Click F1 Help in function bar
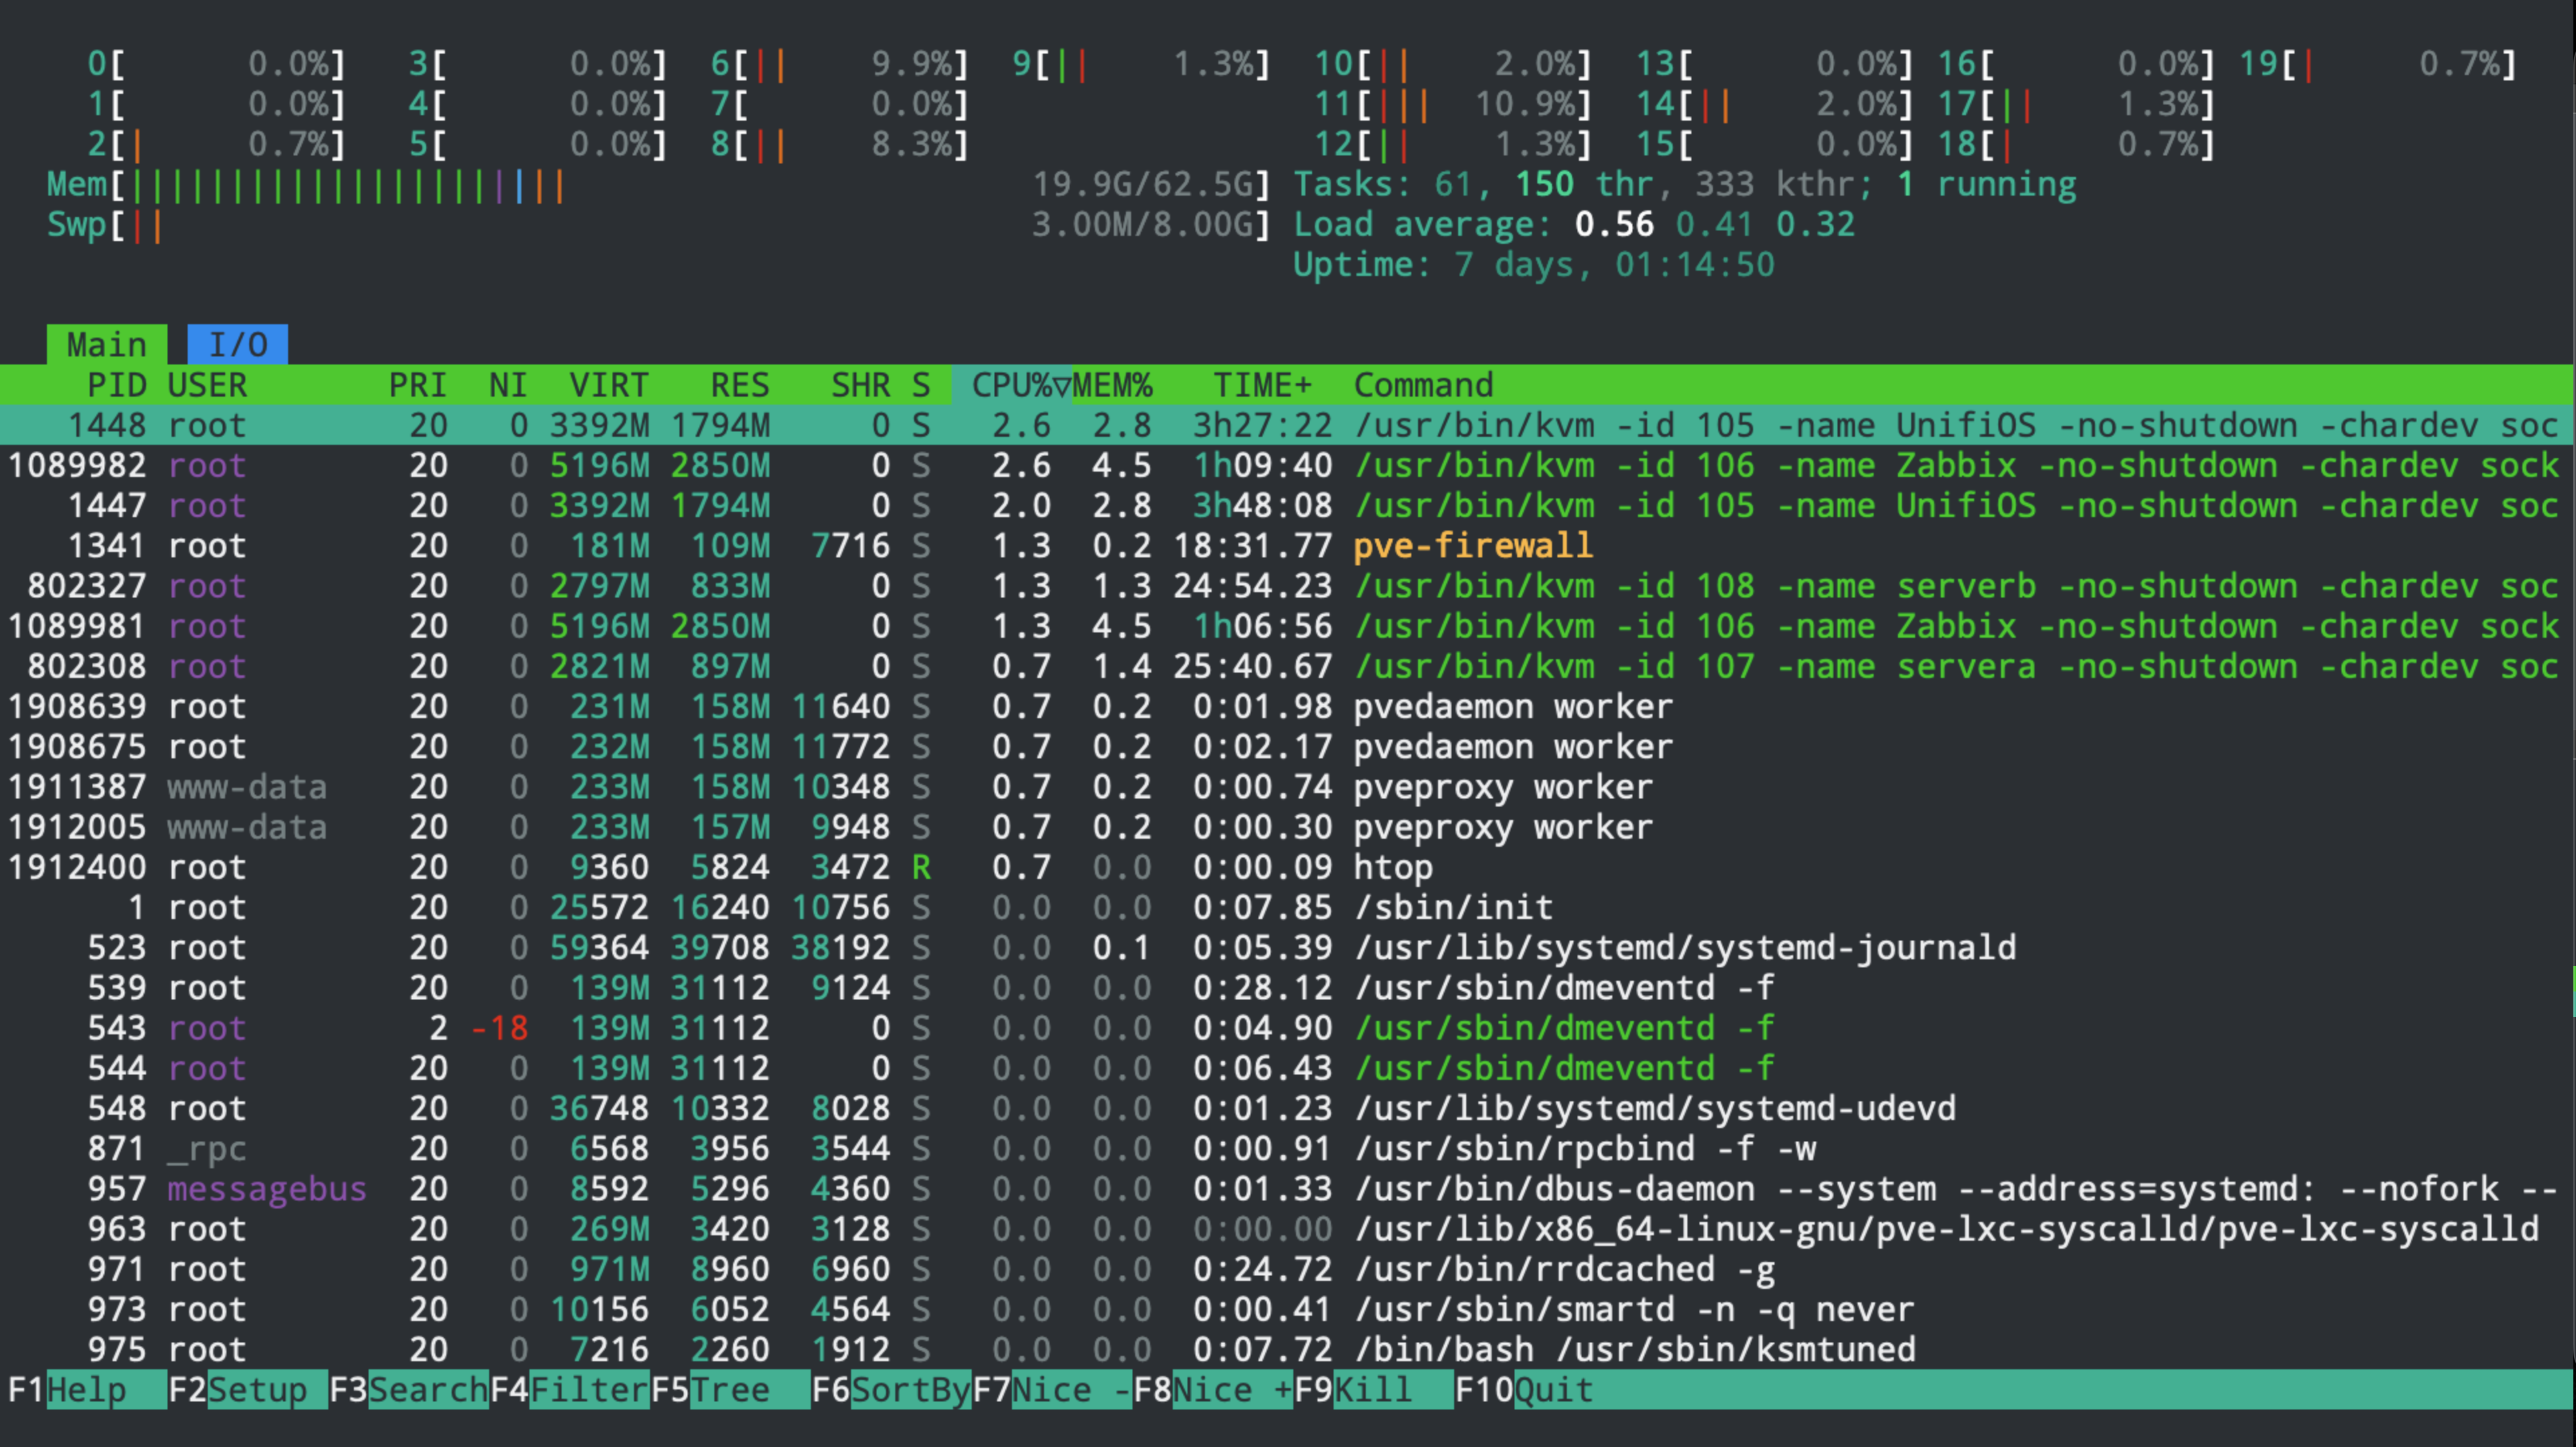This screenshot has width=2576, height=1447. click(x=87, y=1390)
